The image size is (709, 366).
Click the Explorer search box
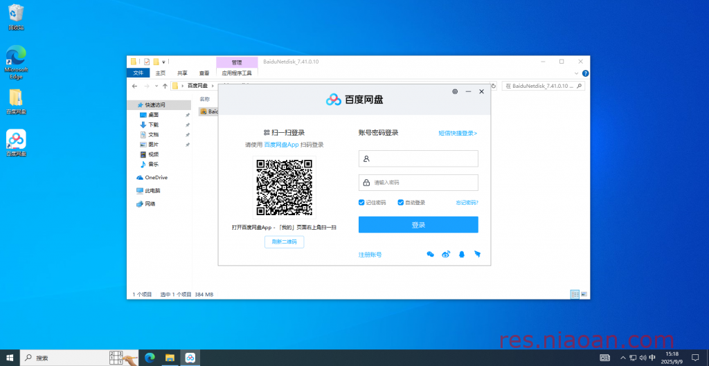coord(543,86)
